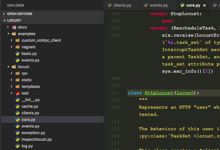This screenshot has height=150, width=220.
Task: Click 'sys.exc_info()' in the code
Action: 182,71
